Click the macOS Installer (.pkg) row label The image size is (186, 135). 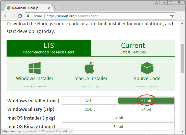pos(31,118)
